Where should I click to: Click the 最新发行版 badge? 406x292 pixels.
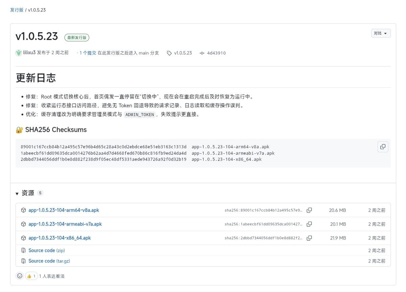click(x=77, y=38)
